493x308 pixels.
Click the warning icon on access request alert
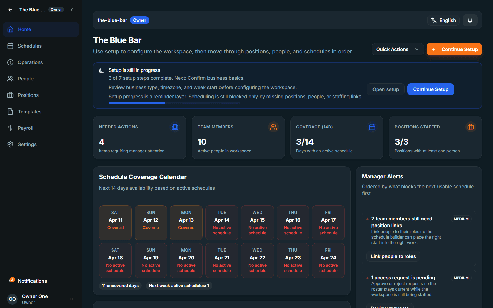pyautogui.click(x=368, y=278)
